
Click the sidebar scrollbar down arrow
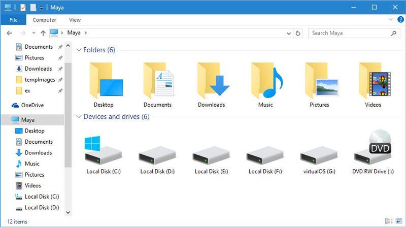pos(68,212)
